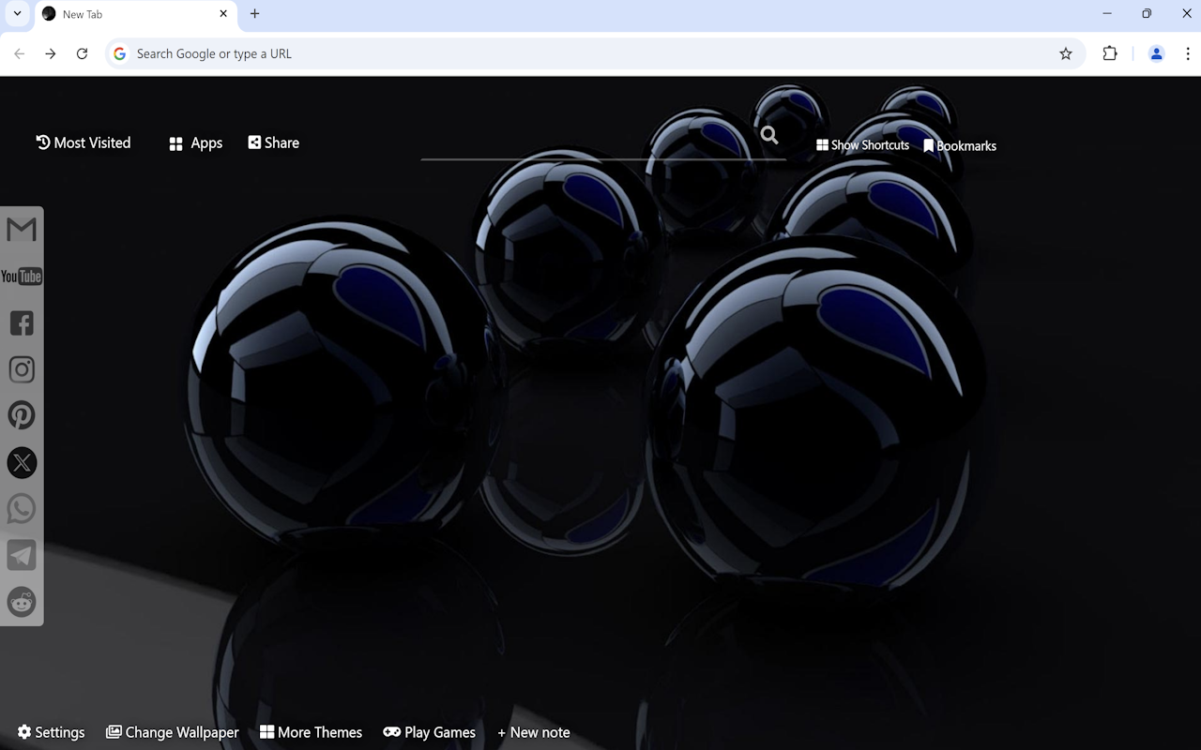Go back to the previous page
Viewport: 1201px width, 750px height.
pos(20,53)
